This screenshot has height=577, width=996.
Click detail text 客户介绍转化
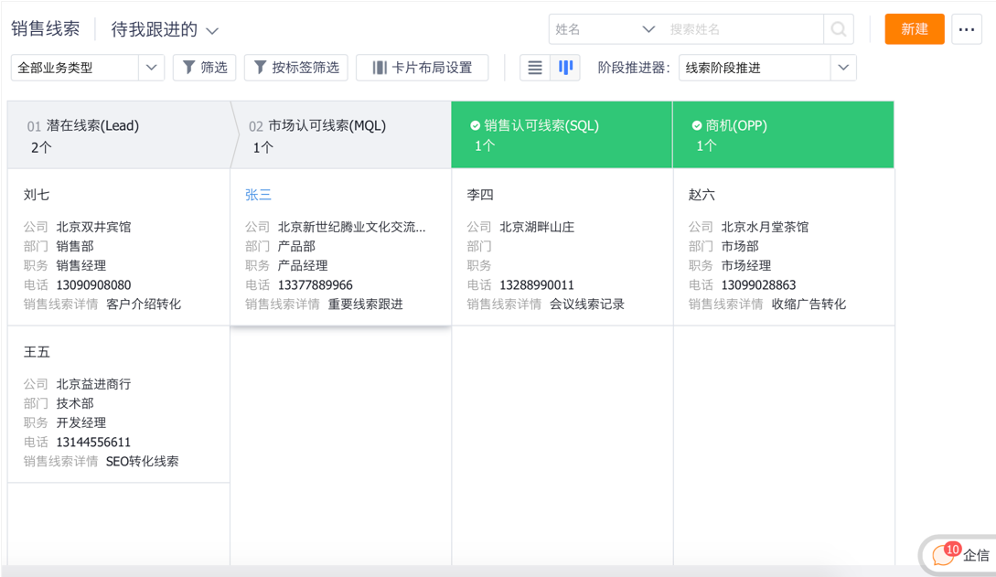pyautogui.click(x=144, y=305)
